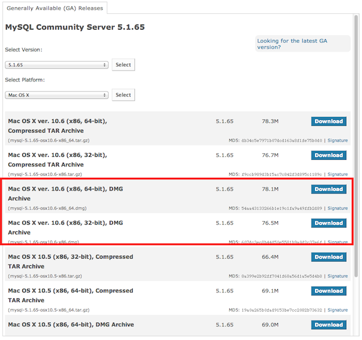This screenshot has height=340, width=362.
Task: Click the 69.0M file size value
Action: tap(270, 325)
